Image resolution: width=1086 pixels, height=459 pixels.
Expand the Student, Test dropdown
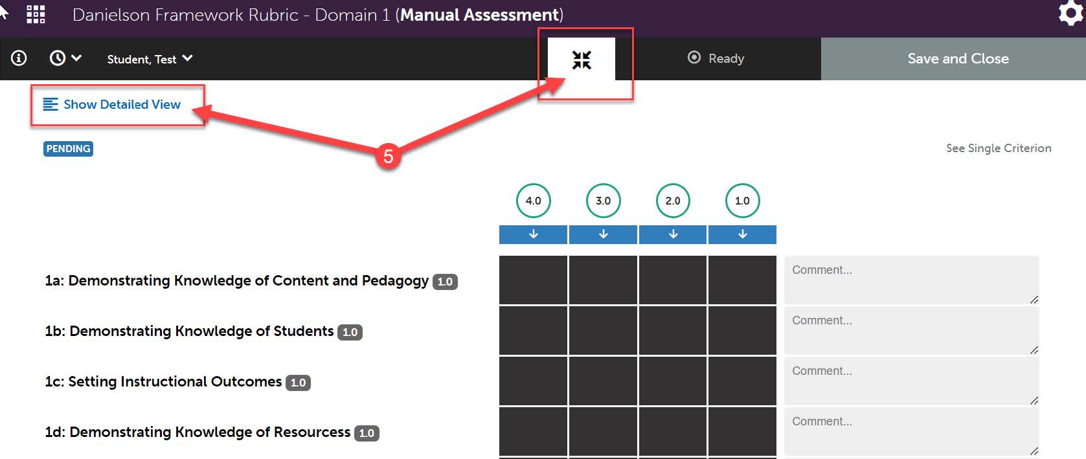click(150, 59)
